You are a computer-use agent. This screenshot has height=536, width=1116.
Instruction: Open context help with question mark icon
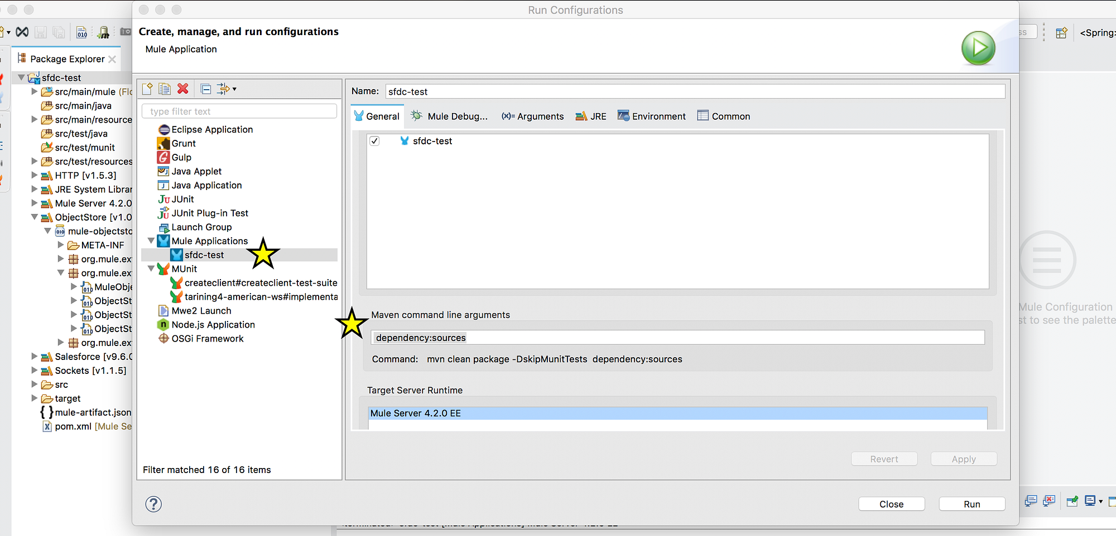(x=153, y=504)
